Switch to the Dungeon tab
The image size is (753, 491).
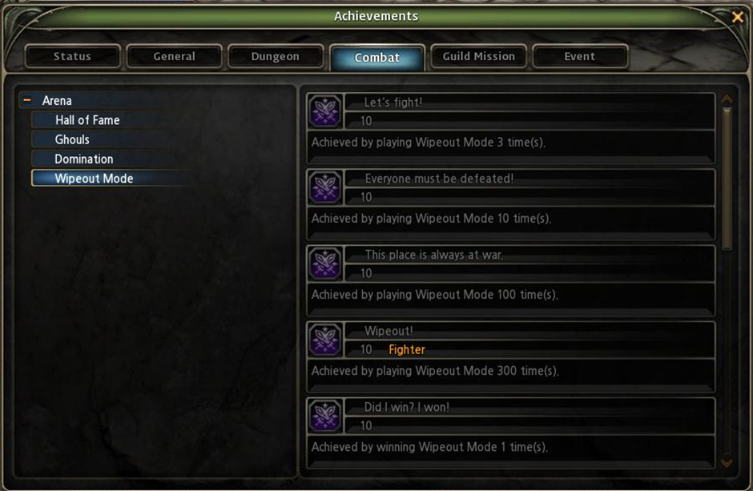[x=276, y=57]
